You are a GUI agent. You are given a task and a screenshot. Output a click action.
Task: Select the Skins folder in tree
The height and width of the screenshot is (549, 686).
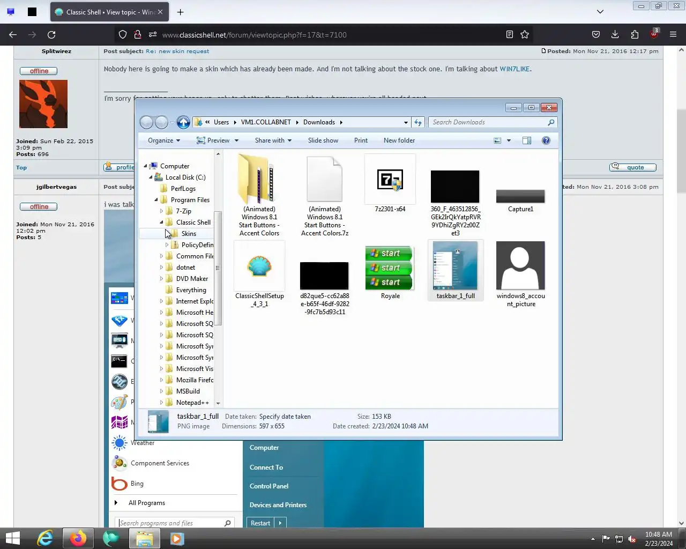(189, 234)
